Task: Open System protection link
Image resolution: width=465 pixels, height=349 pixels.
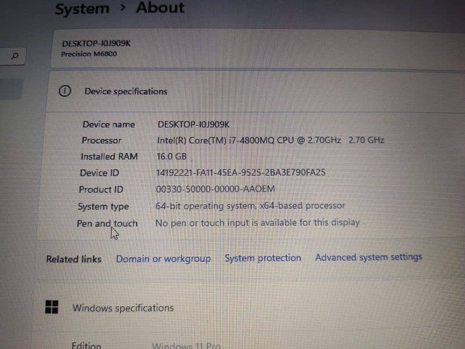Action: 263,258
